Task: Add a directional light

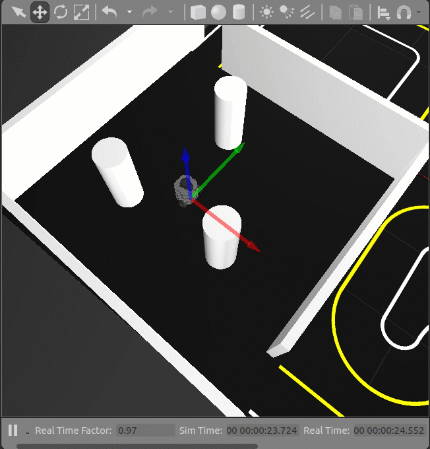Action: [x=307, y=12]
